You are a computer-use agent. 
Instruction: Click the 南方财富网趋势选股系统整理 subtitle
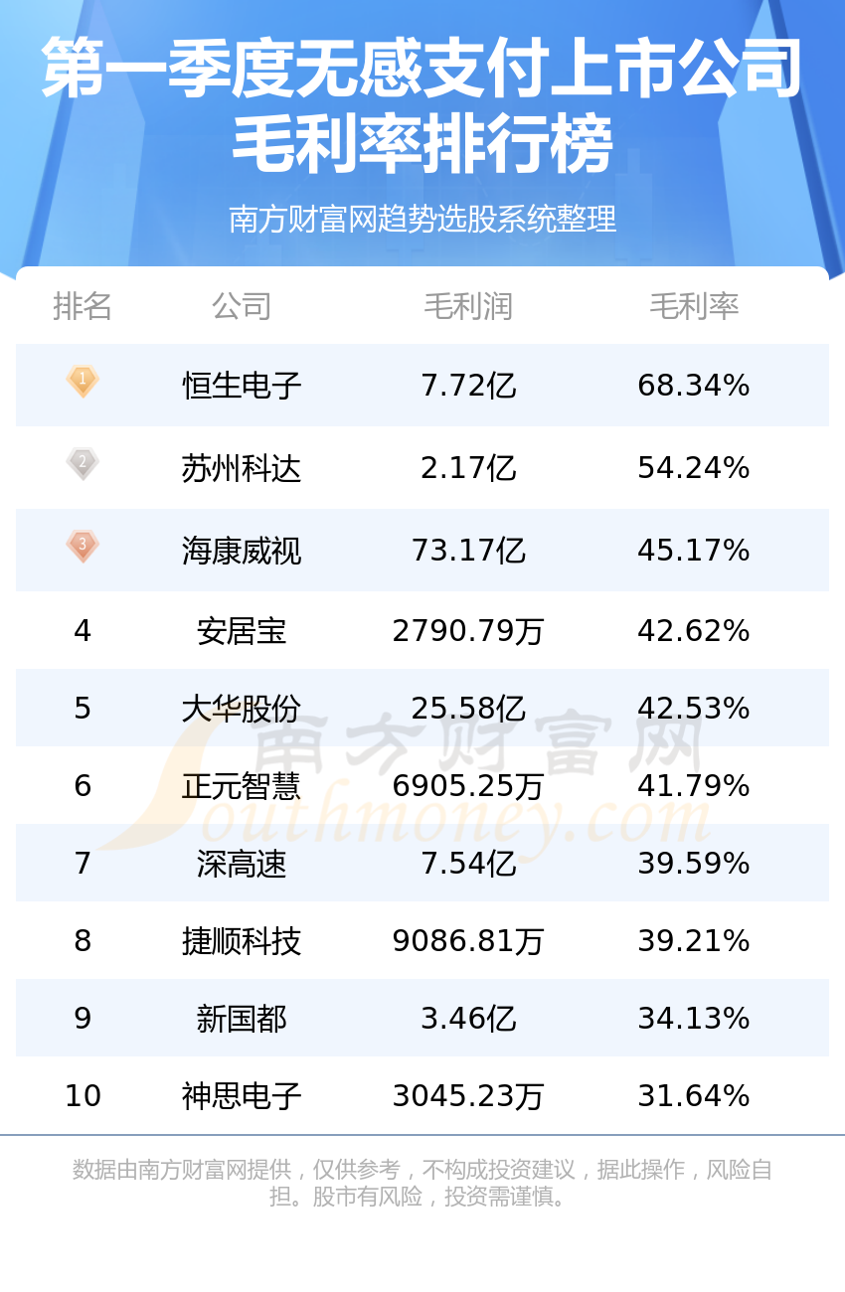coord(422,219)
